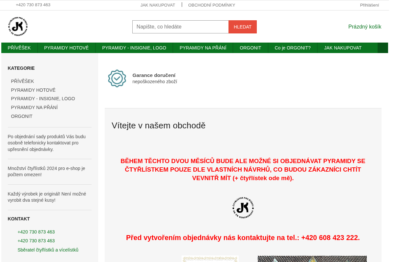Viewport: 394px width, 262px height.
Task: Select JAK NAKUPOVAT in the green menu
Action: tap(343, 48)
